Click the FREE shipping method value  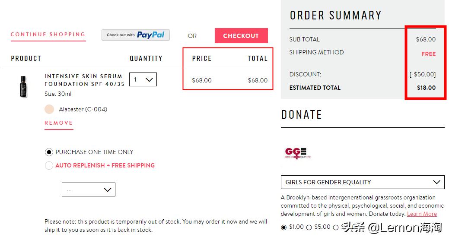tap(428, 54)
